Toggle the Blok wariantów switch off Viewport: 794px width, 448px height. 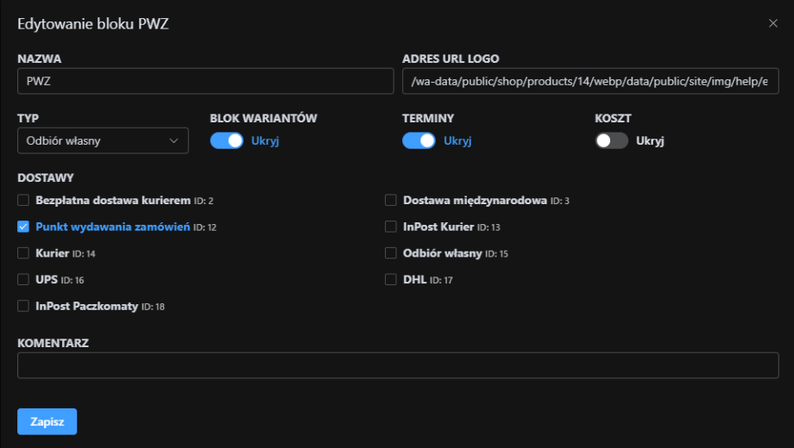[227, 140]
